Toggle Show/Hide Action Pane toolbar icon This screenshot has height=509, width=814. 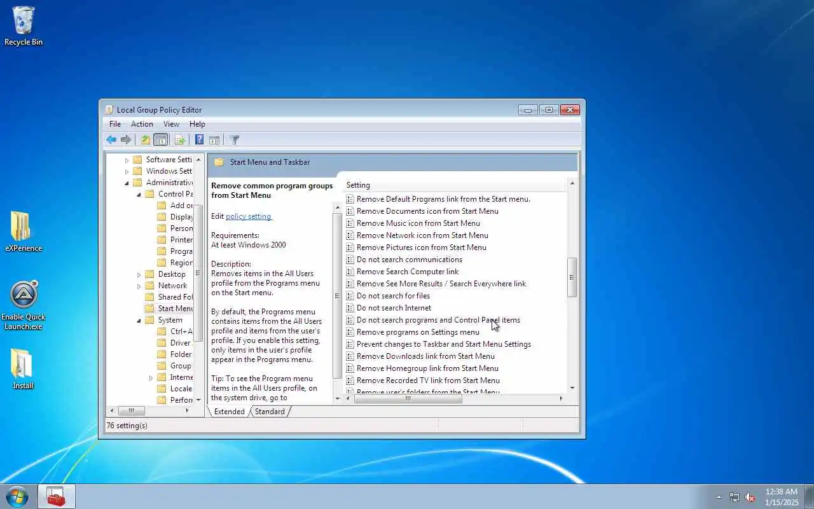pos(214,140)
